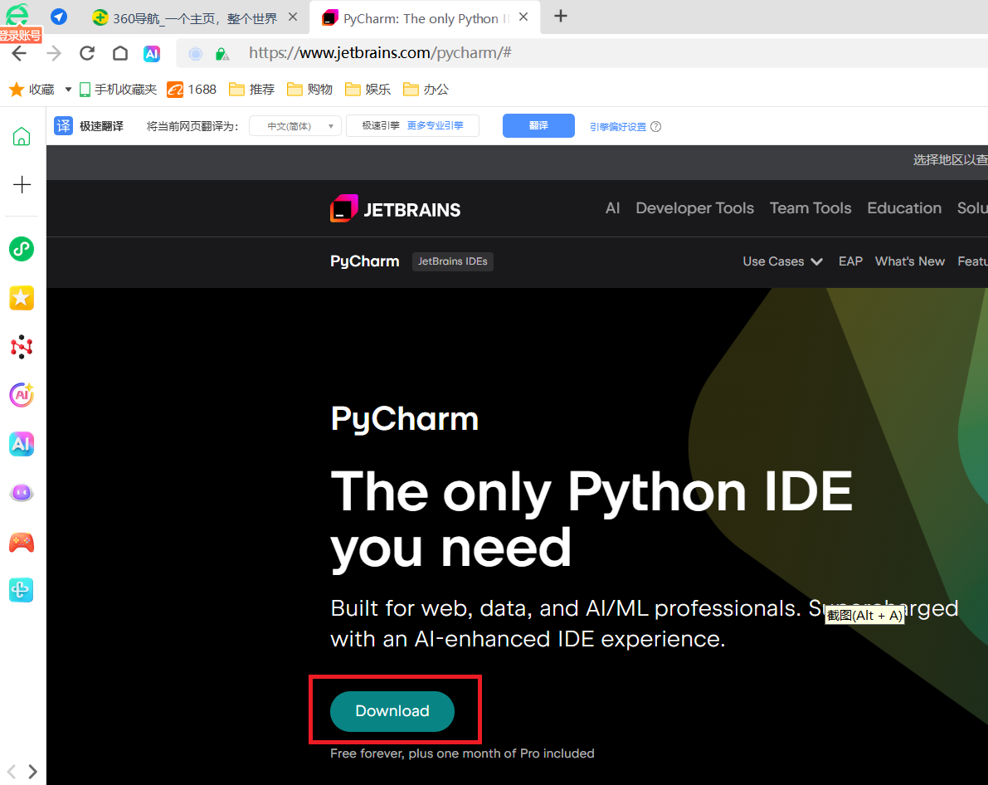The image size is (988, 785).
Task: Open the target language dropdown
Action: pyautogui.click(x=295, y=126)
